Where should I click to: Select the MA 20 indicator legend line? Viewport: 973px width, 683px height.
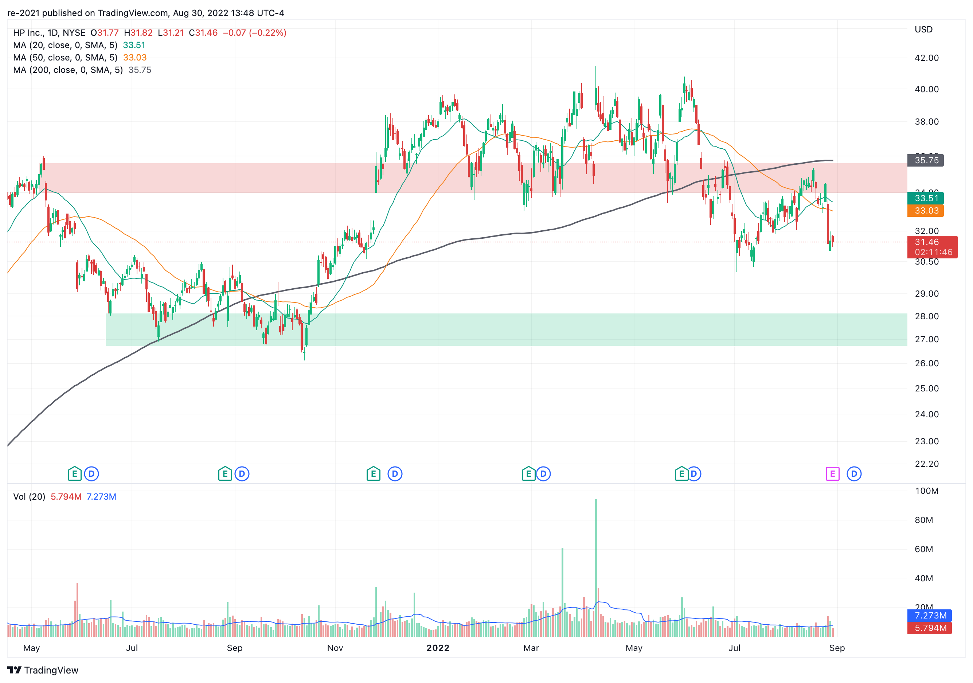(65, 45)
